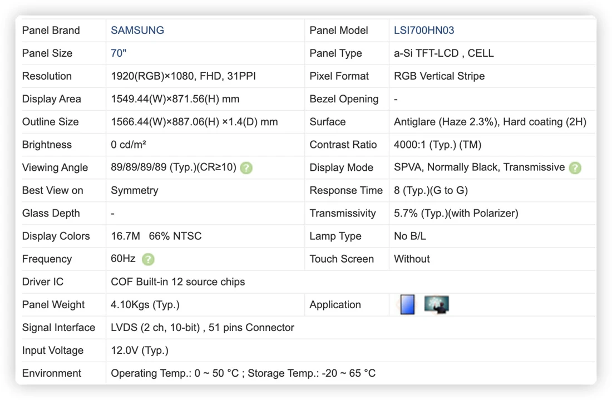
Task: Select the Input Voltage label
Action: click(53, 350)
